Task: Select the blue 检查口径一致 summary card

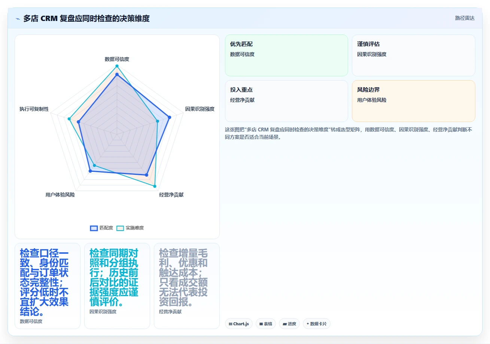Action: click(x=48, y=286)
